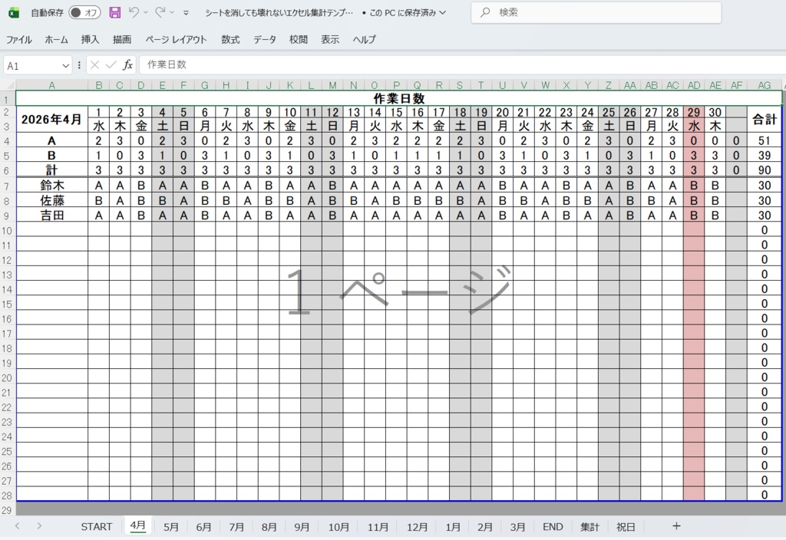Select column AG header
The width and height of the screenshot is (786, 540).
point(764,85)
